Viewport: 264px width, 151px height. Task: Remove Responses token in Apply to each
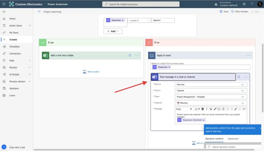point(169,67)
